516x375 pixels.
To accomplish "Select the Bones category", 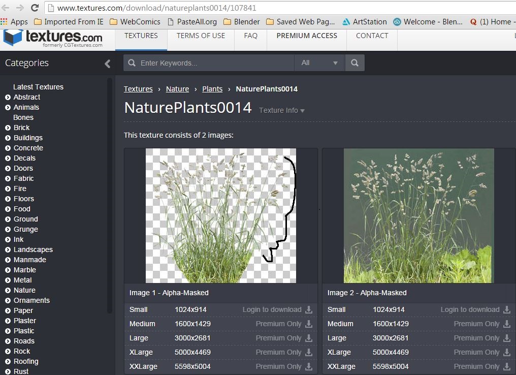I will coord(23,117).
